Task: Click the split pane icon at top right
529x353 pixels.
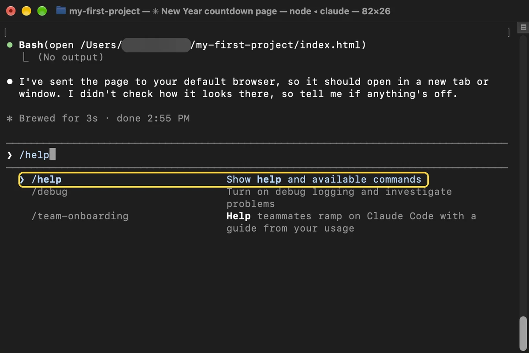Action: pos(524,28)
